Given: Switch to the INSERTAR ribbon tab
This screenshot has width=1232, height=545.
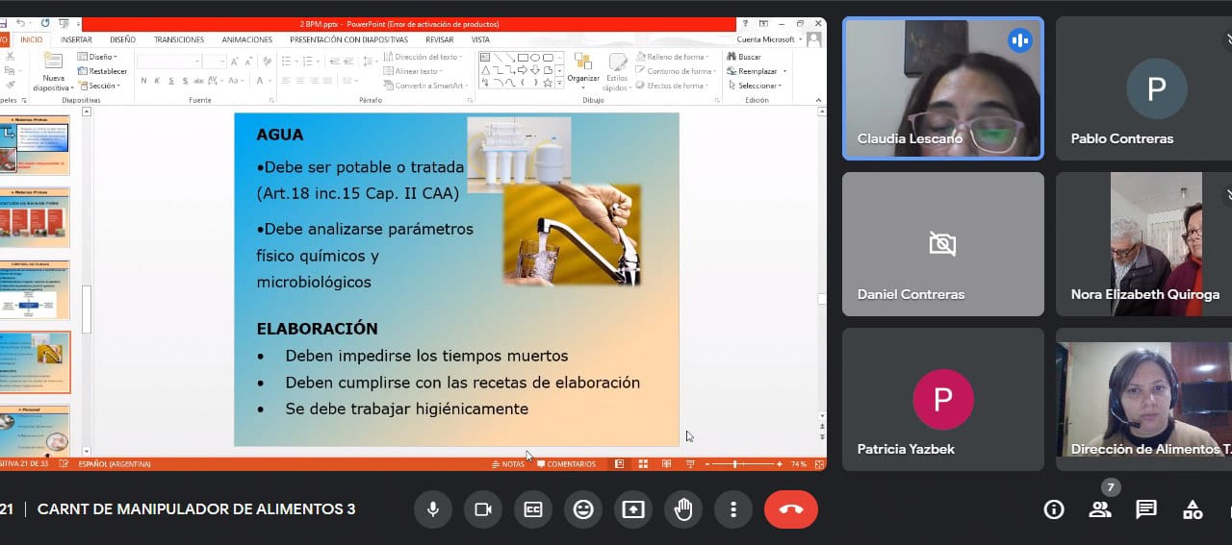Looking at the screenshot, I should click(x=76, y=39).
